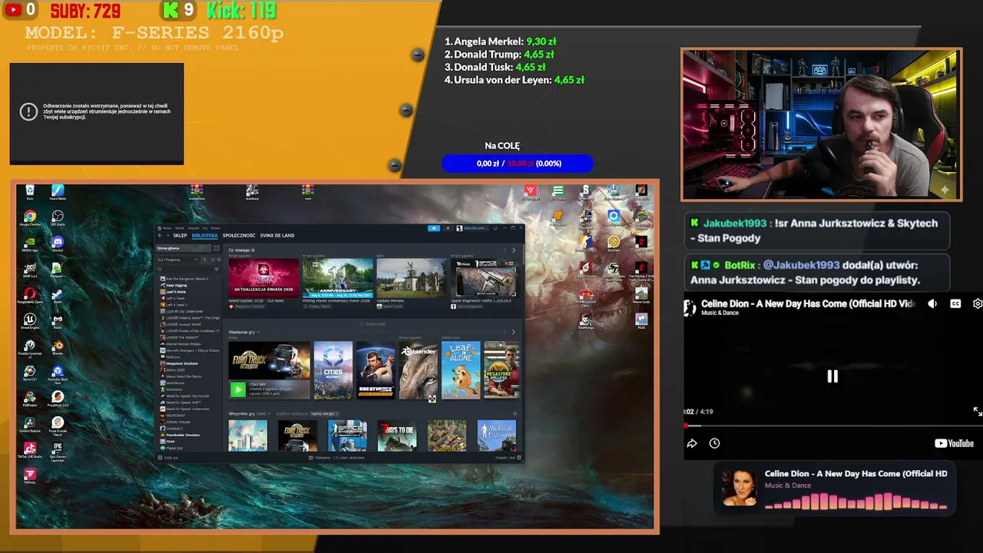Screen dimensions: 983x553
Task: Pause the Celine Dion video
Action: point(832,376)
